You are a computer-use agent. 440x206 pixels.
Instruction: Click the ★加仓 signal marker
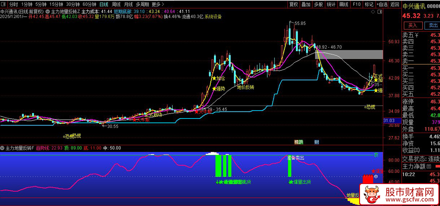[x=218, y=79]
